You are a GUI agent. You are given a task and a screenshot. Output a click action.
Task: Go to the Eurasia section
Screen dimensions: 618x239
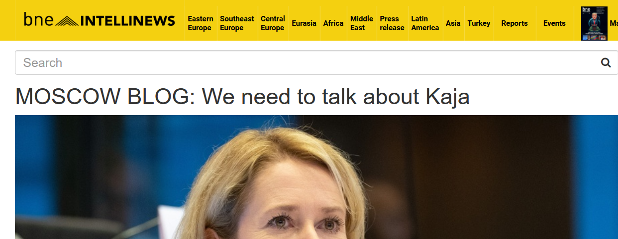(x=304, y=23)
